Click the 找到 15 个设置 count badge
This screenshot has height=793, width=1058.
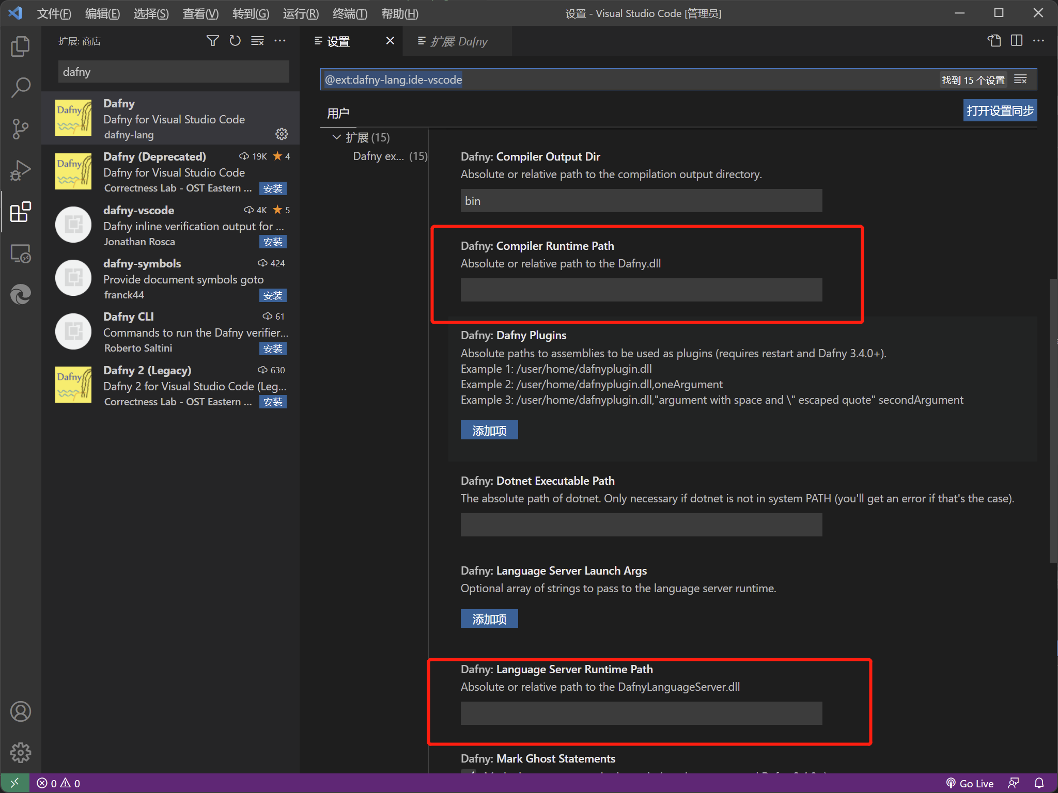pyautogui.click(x=973, y=80)
